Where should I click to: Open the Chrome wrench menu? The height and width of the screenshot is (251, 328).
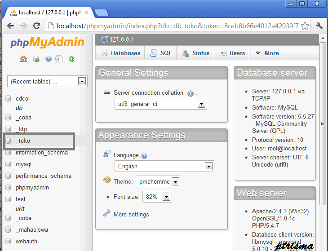(319, 26)
